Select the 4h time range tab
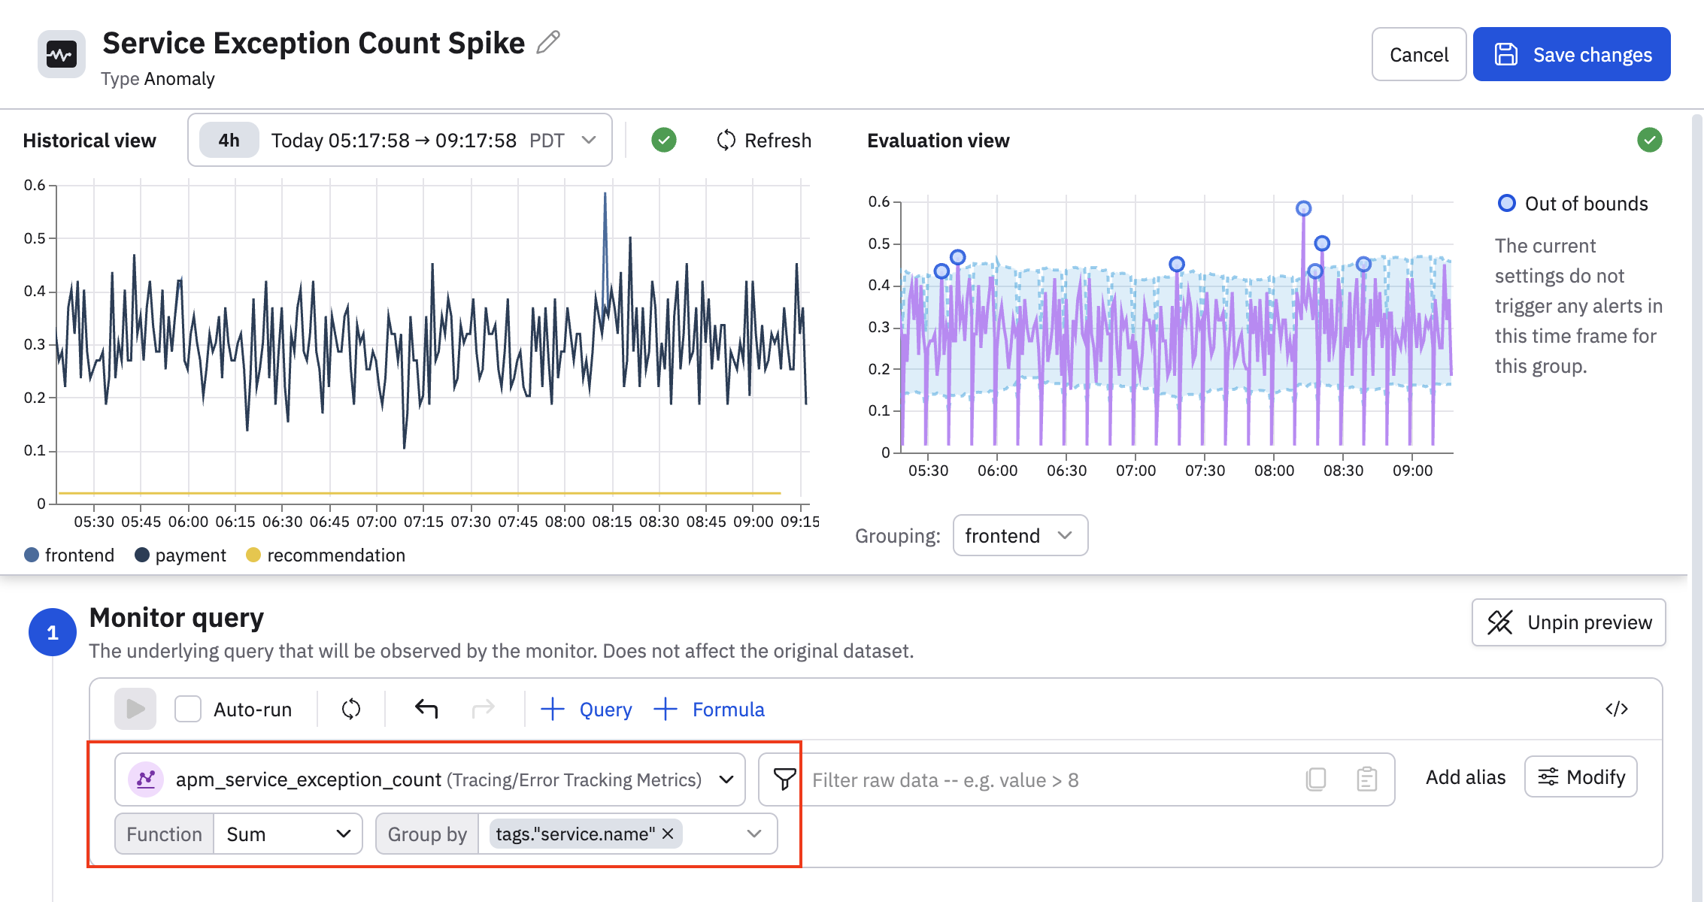Screen dimensions: 1704x902 pyautogui.click(x=229, y=141)
